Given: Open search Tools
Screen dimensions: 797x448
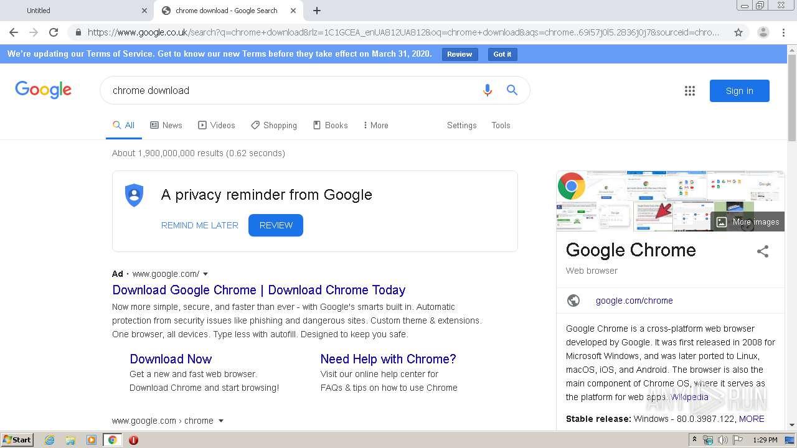Looking at the screenshot, I should [501, 125].
